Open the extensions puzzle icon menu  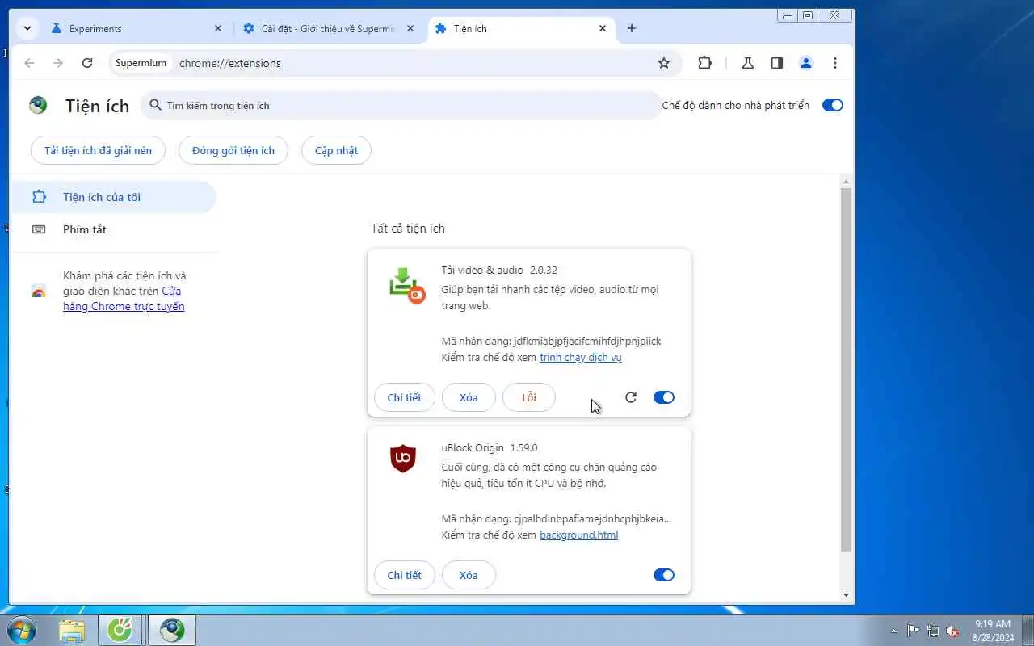click(704, 63)
